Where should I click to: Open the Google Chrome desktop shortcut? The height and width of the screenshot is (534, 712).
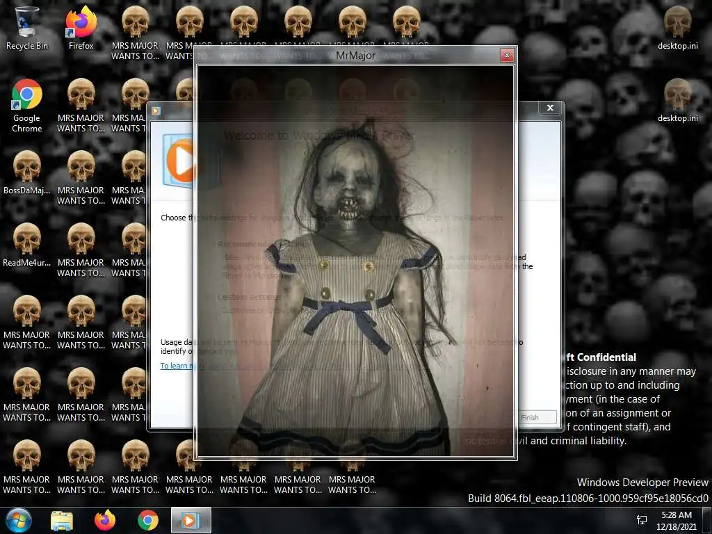pyautogui.click(x=27, y=106)
